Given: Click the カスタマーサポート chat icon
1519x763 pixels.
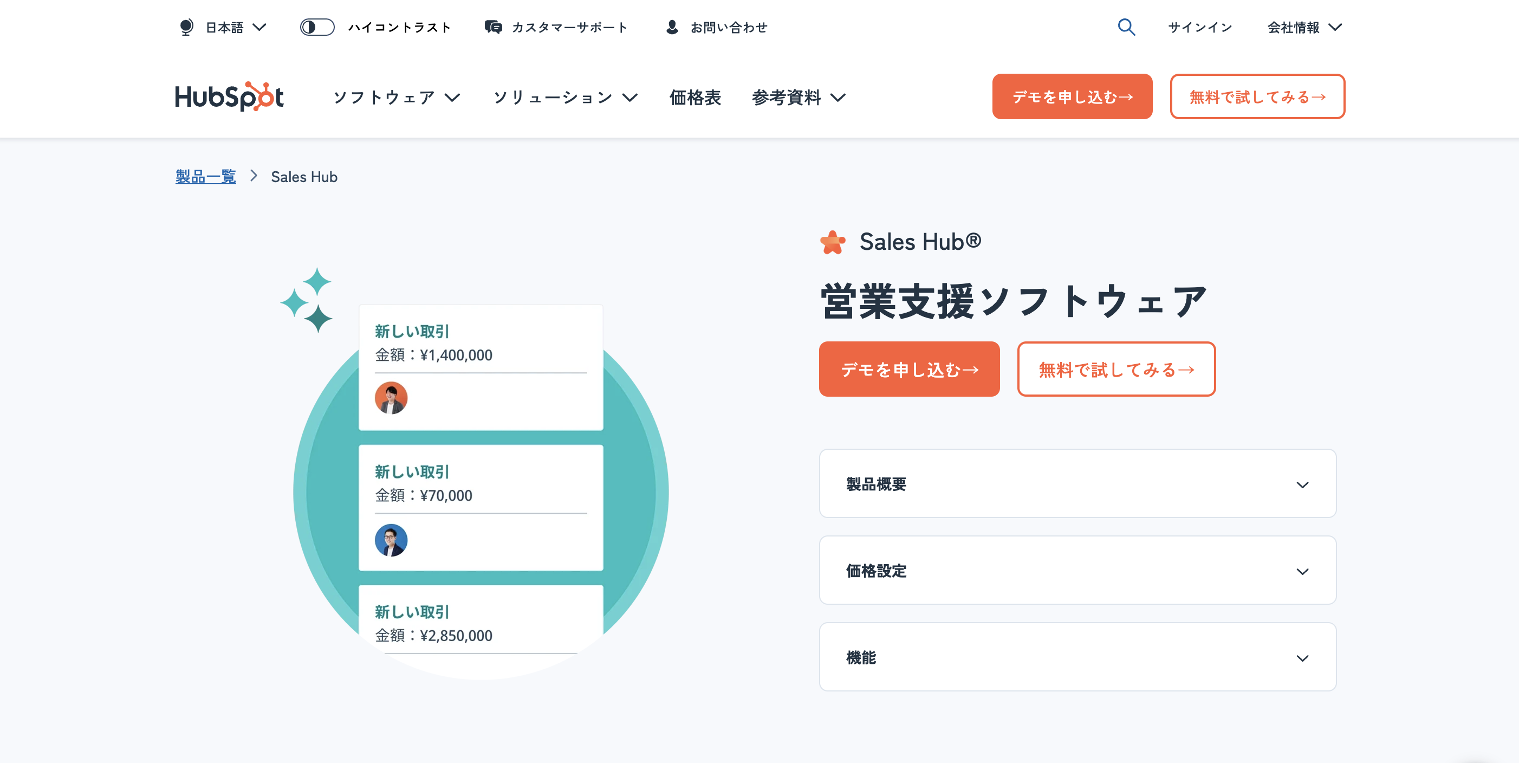Looking at the screenshot, I should tap(494, 27).
